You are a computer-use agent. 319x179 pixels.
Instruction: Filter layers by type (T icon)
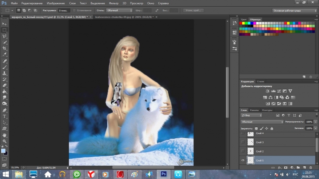(x=289, y=115)
